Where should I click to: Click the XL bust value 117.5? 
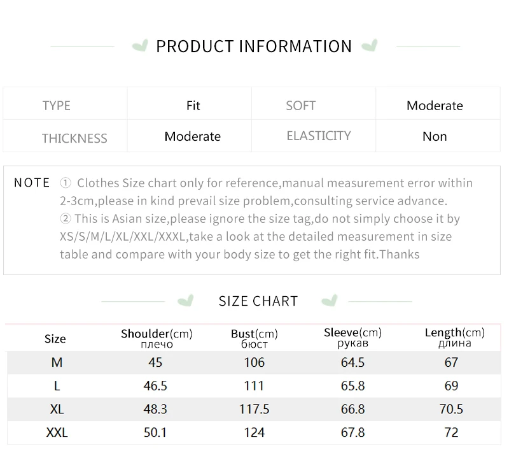(254, 410)
